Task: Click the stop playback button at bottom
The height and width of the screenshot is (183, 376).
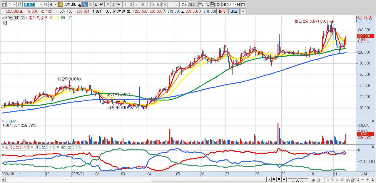Action: pyautogui.click(x=279, y=179)
